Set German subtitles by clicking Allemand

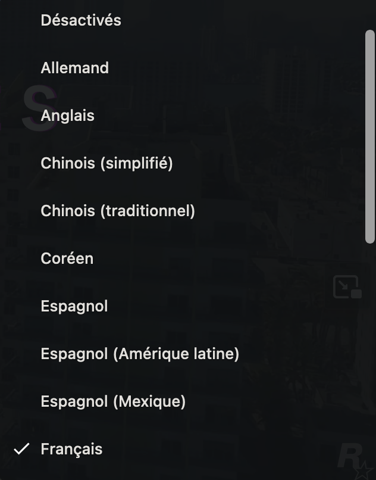coord(74,68)
